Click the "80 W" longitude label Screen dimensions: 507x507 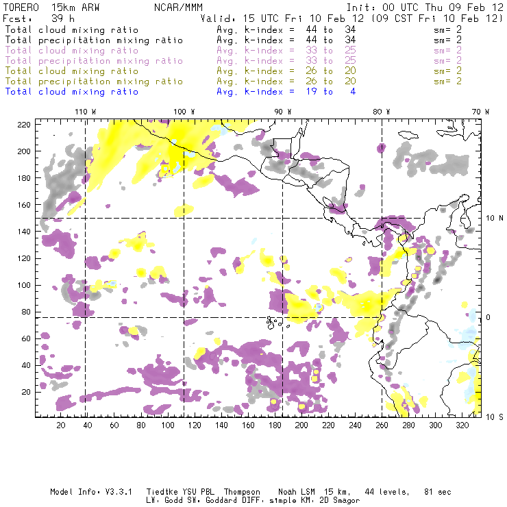[x=382, y=112]
